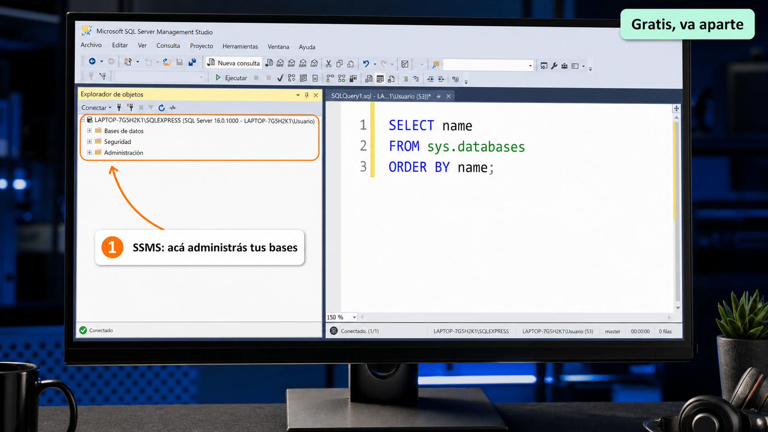Click the Undo arrow icon
768x432 pixels.
[366, 64]
